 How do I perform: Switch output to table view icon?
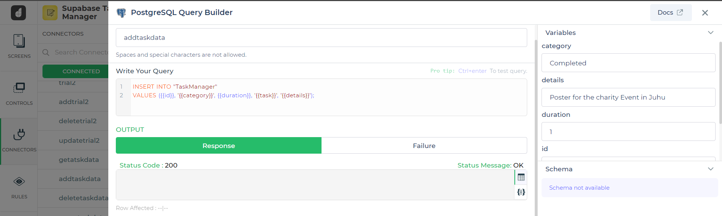(x=521, y=177)
